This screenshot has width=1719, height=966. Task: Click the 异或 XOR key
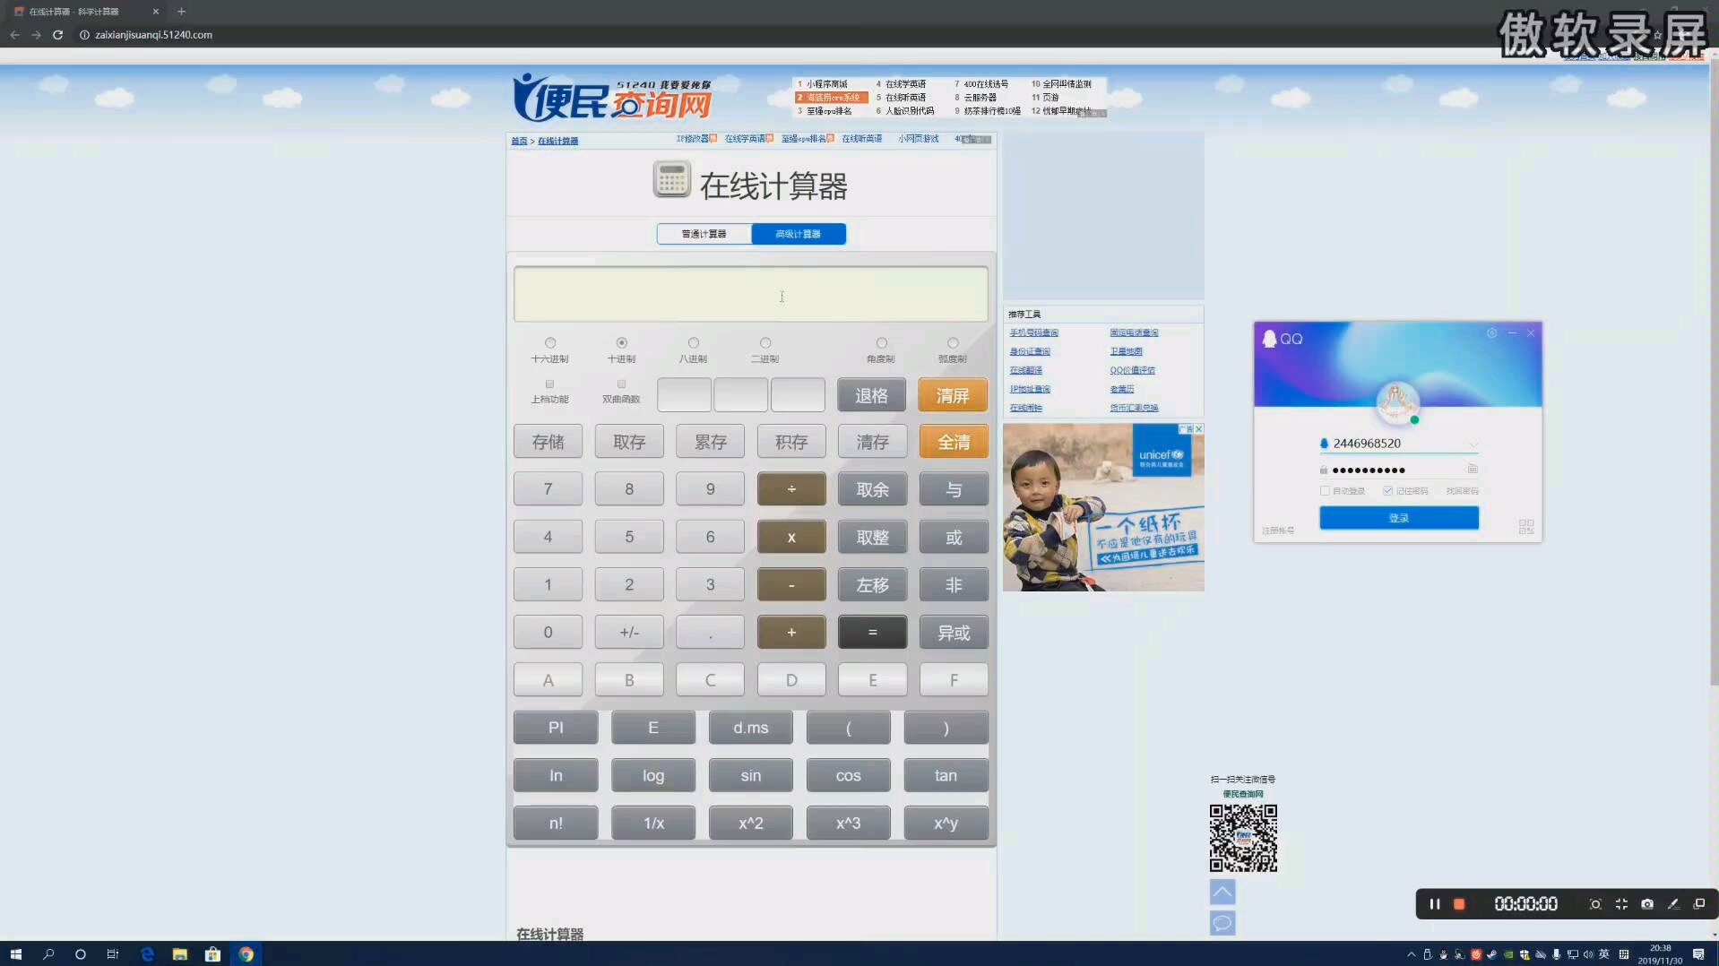tap(954, 633)
